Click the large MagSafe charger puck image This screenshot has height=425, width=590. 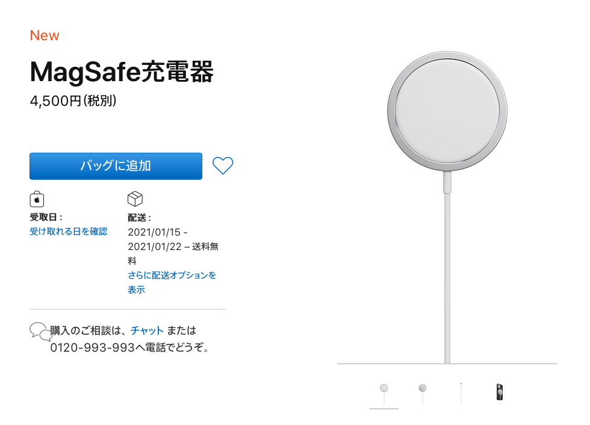tap(447, 111)
